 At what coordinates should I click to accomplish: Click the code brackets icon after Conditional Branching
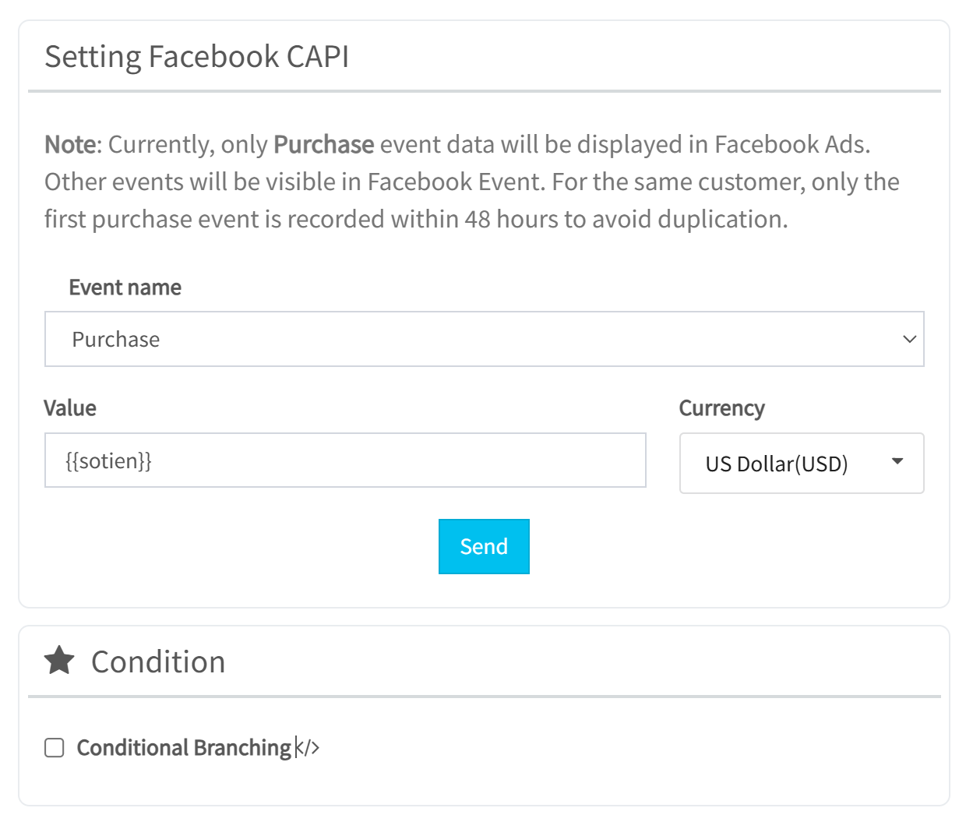(x=308, y=748)
